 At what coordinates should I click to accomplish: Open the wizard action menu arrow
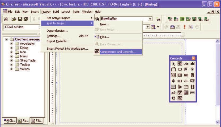pos(158,27)
